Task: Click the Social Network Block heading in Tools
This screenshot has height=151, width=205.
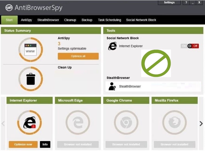Action: [x=123, y=38]
